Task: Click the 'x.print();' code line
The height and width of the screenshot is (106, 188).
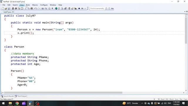Action: pos(26,33)
